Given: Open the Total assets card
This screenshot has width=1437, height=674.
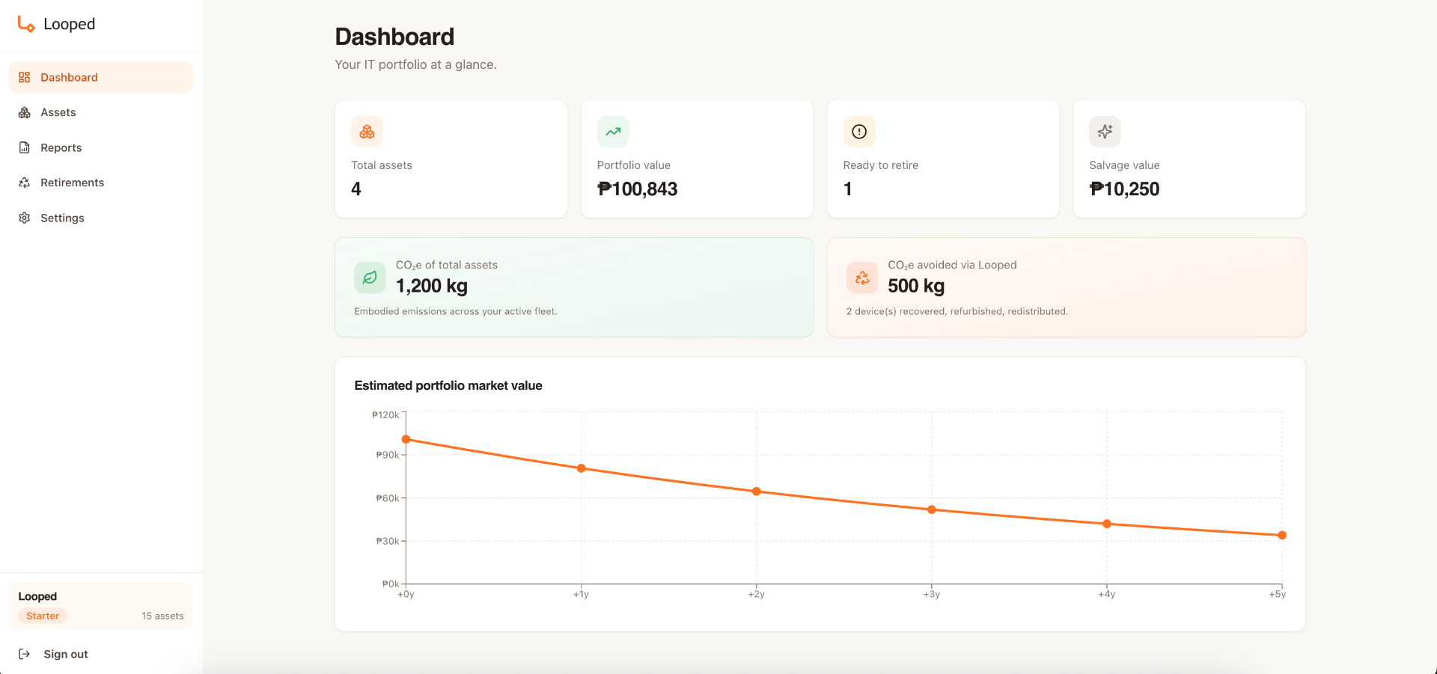Looking at the screenshot, I should click(x=451, y=159).
